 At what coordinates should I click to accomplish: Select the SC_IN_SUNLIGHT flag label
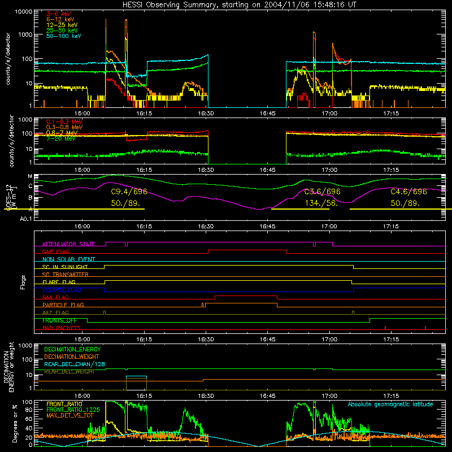(65, 267)
